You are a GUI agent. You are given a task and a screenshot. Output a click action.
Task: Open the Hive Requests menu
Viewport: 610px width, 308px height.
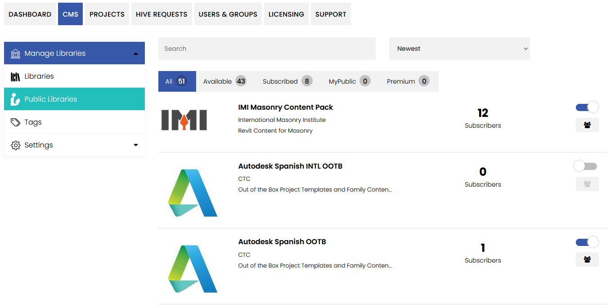point(161,14)
